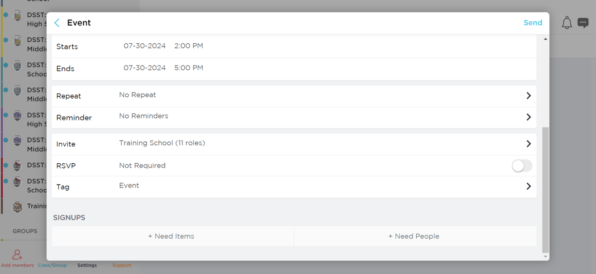Open the notifications bell icon
The image size is (596, 274).
[x=567, y=23]
